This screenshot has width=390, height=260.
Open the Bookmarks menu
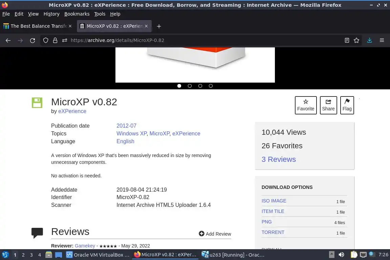pos(77,14)
